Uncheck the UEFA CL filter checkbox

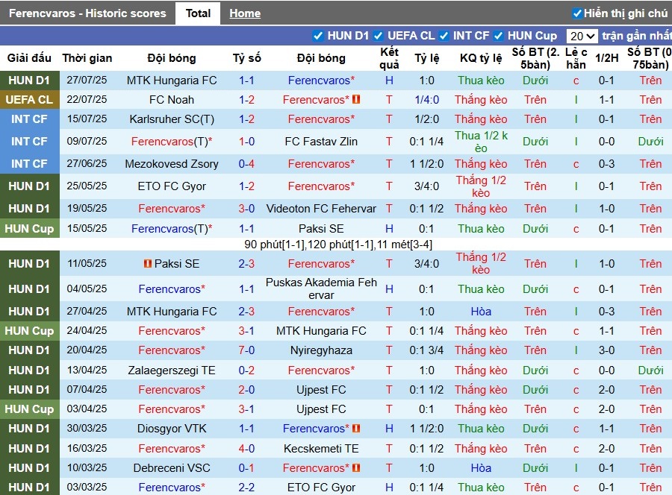pos(378,36)
